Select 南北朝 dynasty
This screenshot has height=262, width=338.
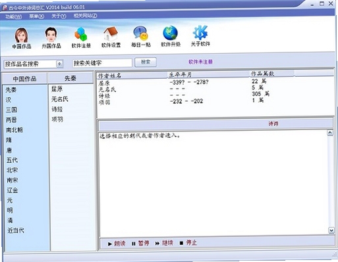(14, 130)
